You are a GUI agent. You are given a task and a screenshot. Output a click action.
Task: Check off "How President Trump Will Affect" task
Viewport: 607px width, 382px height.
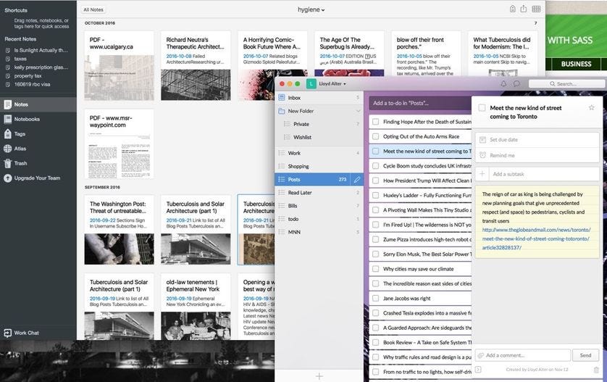pos(375,180)
